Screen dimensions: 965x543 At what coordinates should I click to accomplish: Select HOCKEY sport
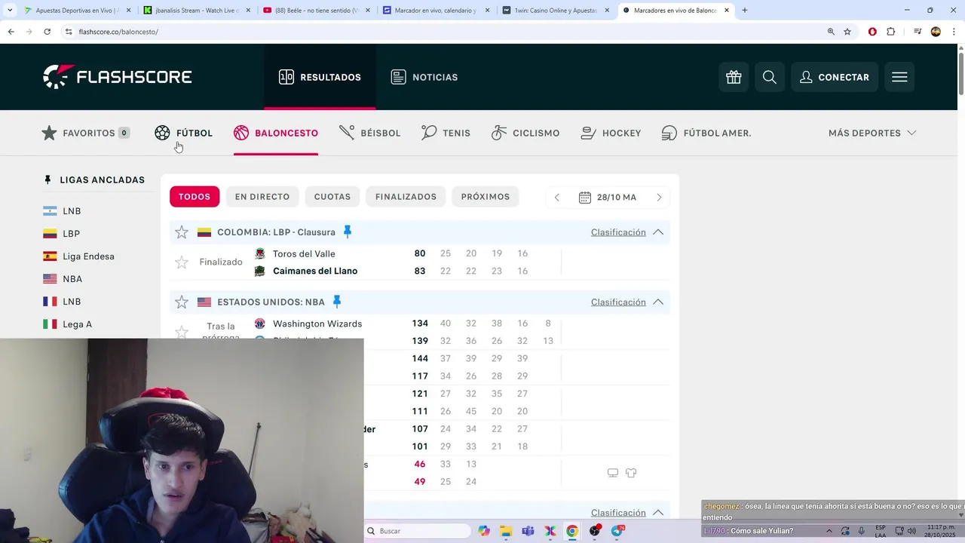coord(611,133)
